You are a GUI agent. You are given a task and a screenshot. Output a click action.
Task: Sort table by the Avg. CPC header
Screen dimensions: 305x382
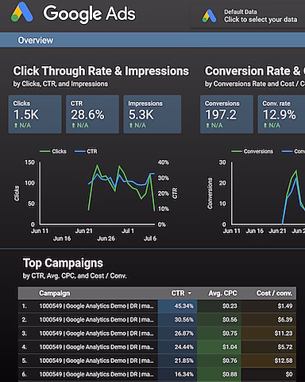(222, 293)
